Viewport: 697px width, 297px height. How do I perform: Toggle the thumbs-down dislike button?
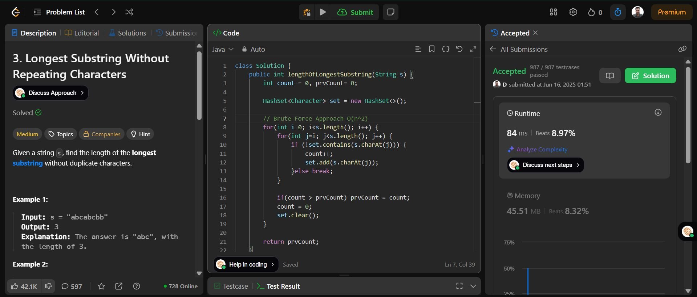click(x=48, y=286)
